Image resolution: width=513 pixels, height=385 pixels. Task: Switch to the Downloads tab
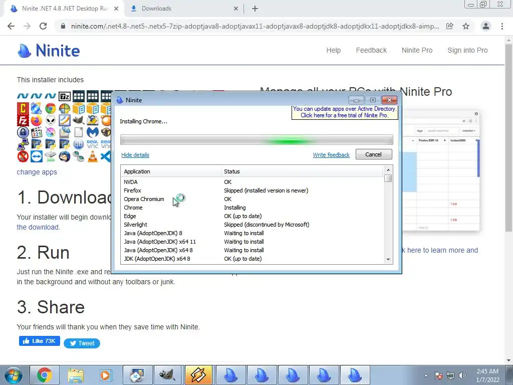(183, 9)
